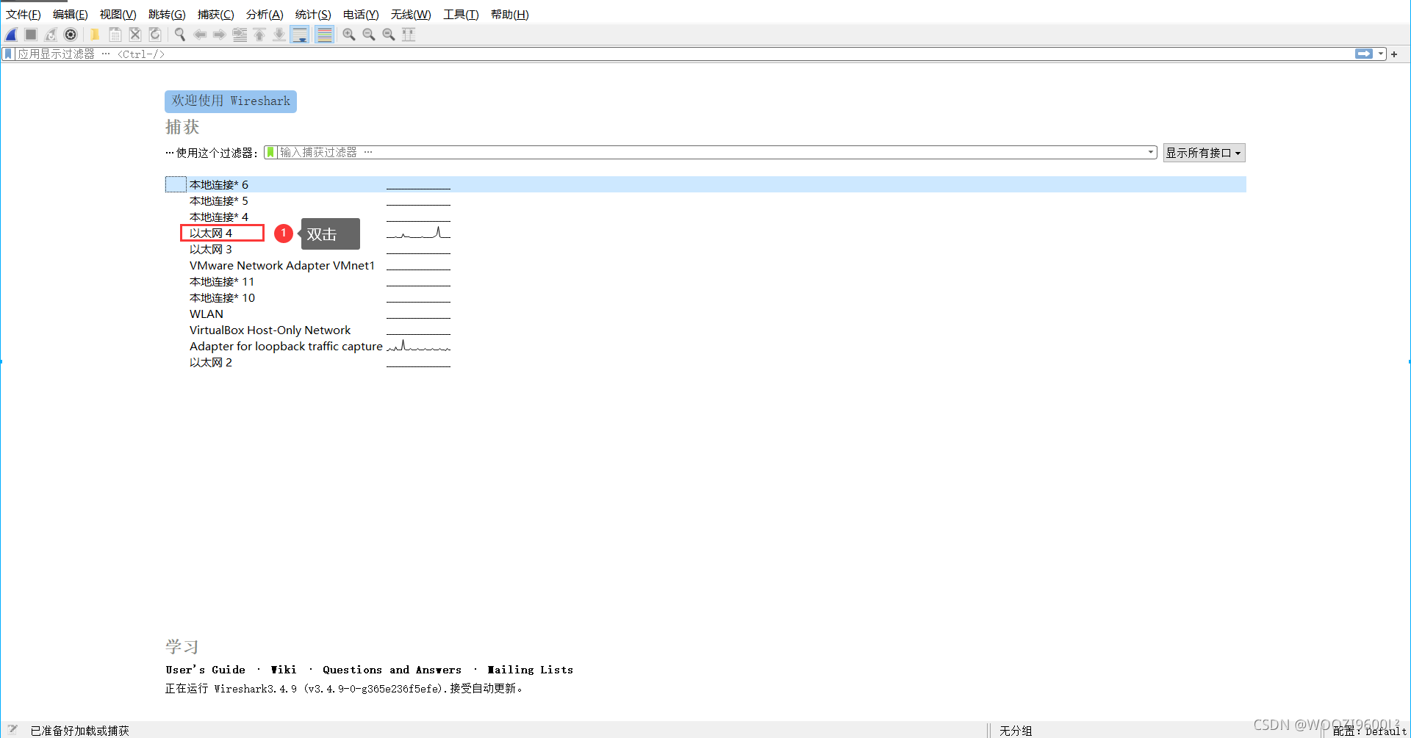Open capture options gear icon

coord(71,35)
